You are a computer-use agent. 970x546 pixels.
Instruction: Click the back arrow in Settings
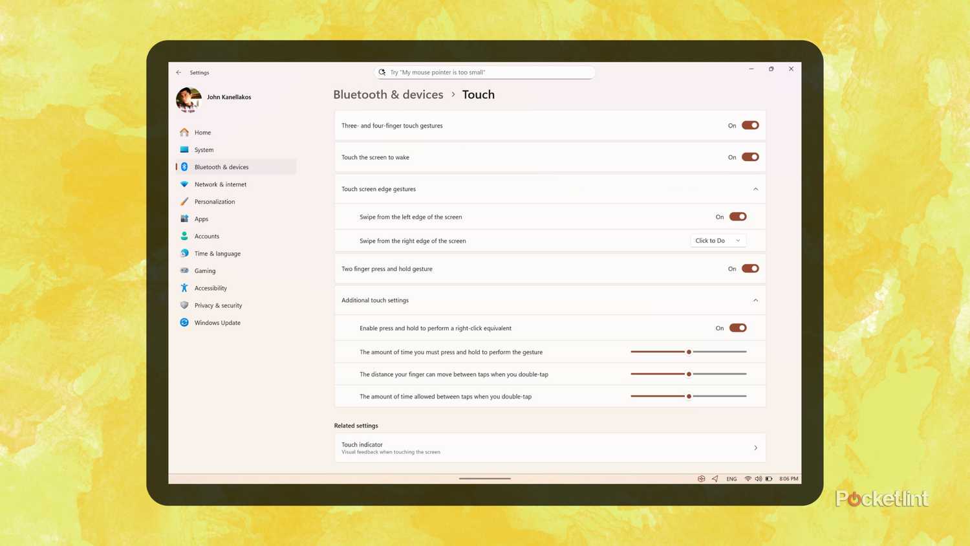pyautogui.click(x=178, y=72)
